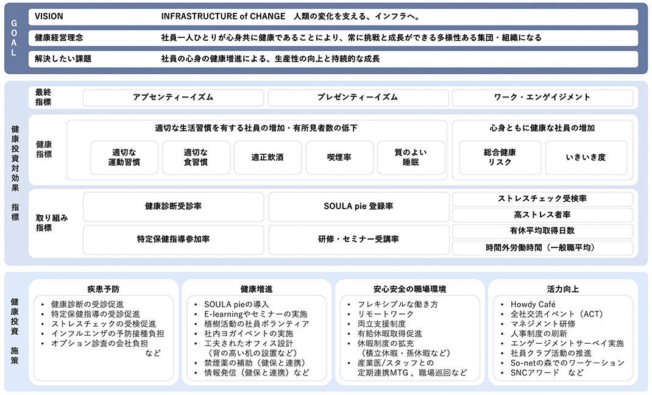Select the ストレスチェック受検率 bar
Screen dimensions: 652x395
coord(542,198)
